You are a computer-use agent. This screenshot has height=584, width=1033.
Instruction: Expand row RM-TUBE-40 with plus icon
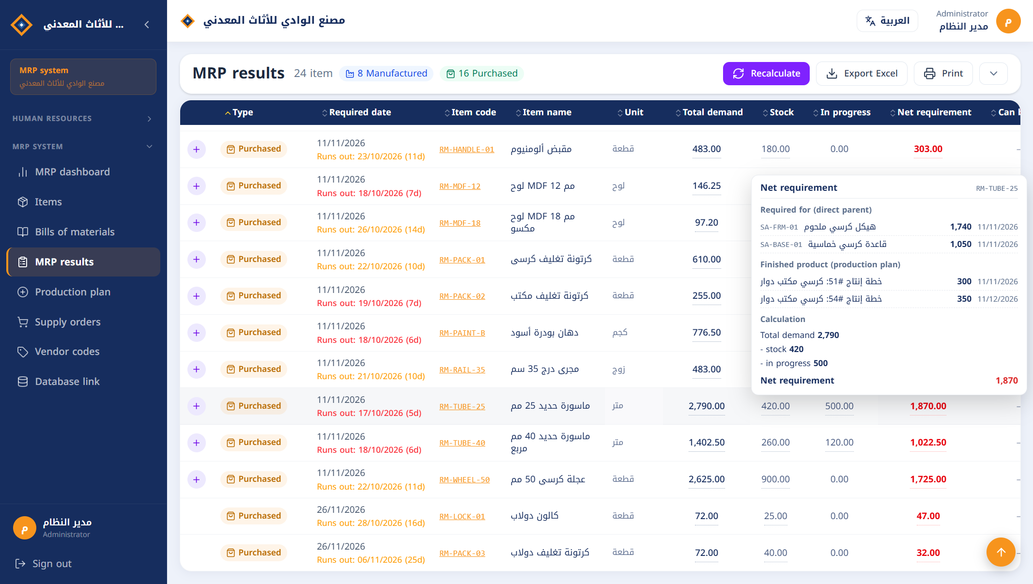tap(197, 443)
